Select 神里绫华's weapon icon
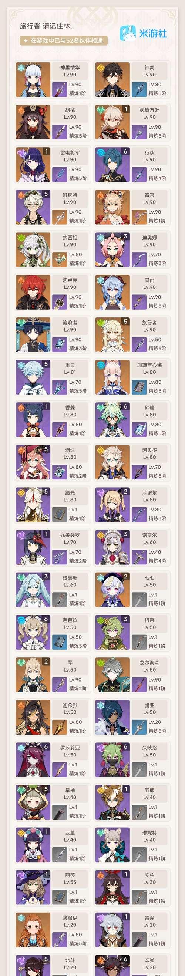The image size is (185, 976). (60, 89)
